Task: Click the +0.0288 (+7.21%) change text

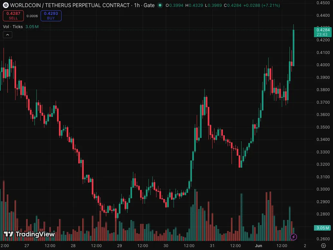Action: tap(262, 5)
